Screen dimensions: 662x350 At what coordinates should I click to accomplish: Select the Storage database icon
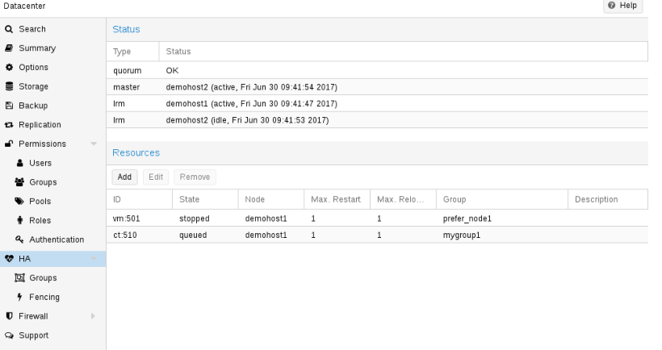9,86
